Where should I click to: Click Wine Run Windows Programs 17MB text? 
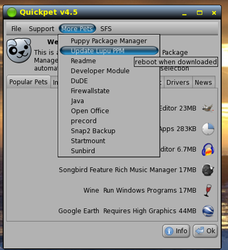coord(140,191)
